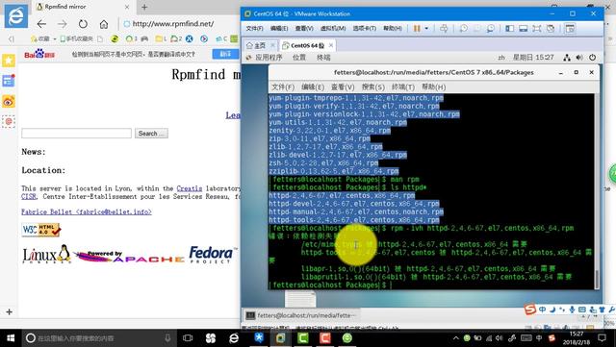The image size is (616, 347).
Task: Open CentOS network status icon
Action: click(x=567, y=58)
